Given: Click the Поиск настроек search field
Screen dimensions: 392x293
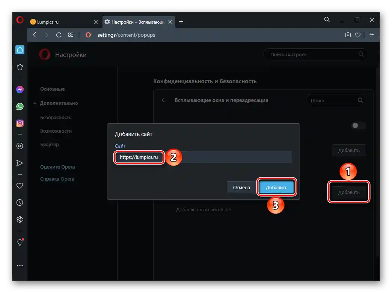Looking at the screenshot, I should click(315, 54).
